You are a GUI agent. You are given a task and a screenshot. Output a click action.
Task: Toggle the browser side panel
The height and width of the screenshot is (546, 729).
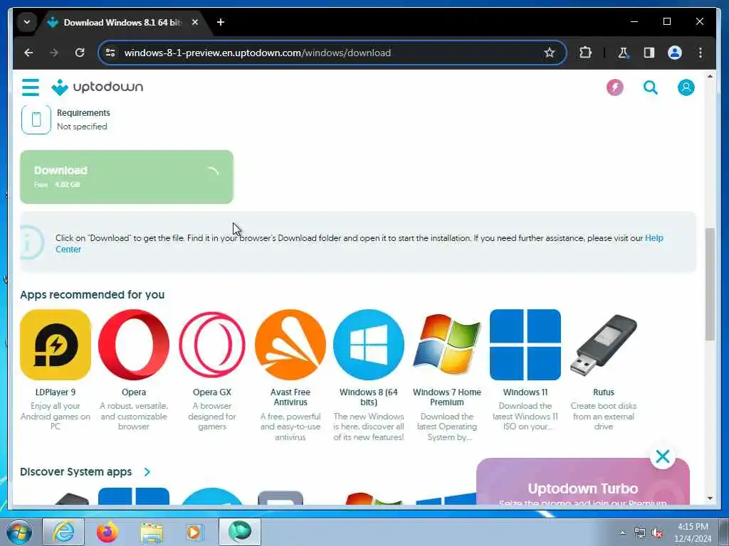tap(649, 53)
